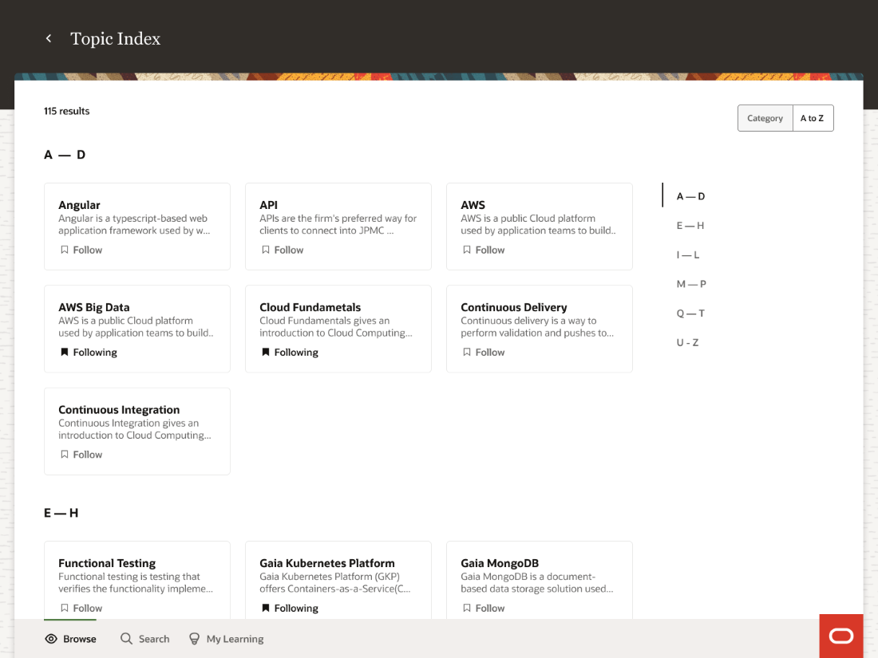Open the Continuous Integration topic title
This screenshot has width=878, height=658.
tap(119, 410)
